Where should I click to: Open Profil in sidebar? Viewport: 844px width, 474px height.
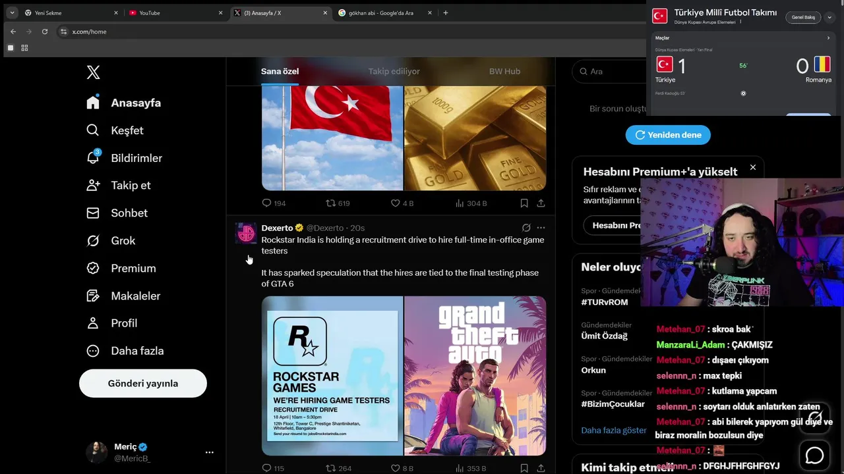112,323
